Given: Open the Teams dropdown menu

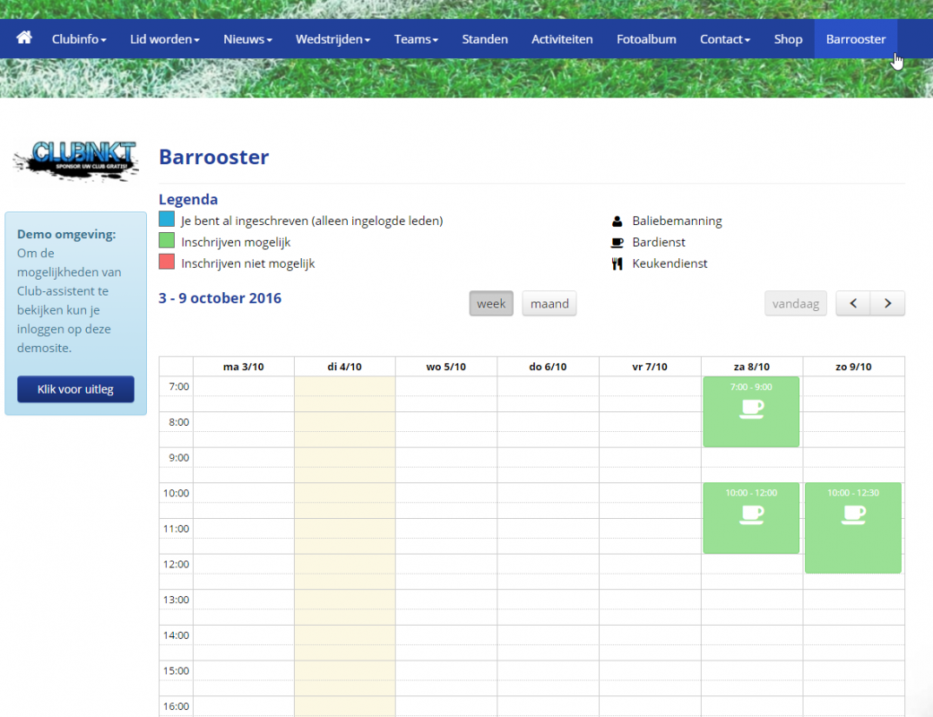Looking at the screenshot, I should pyautogui.click(x=416, y=39).
